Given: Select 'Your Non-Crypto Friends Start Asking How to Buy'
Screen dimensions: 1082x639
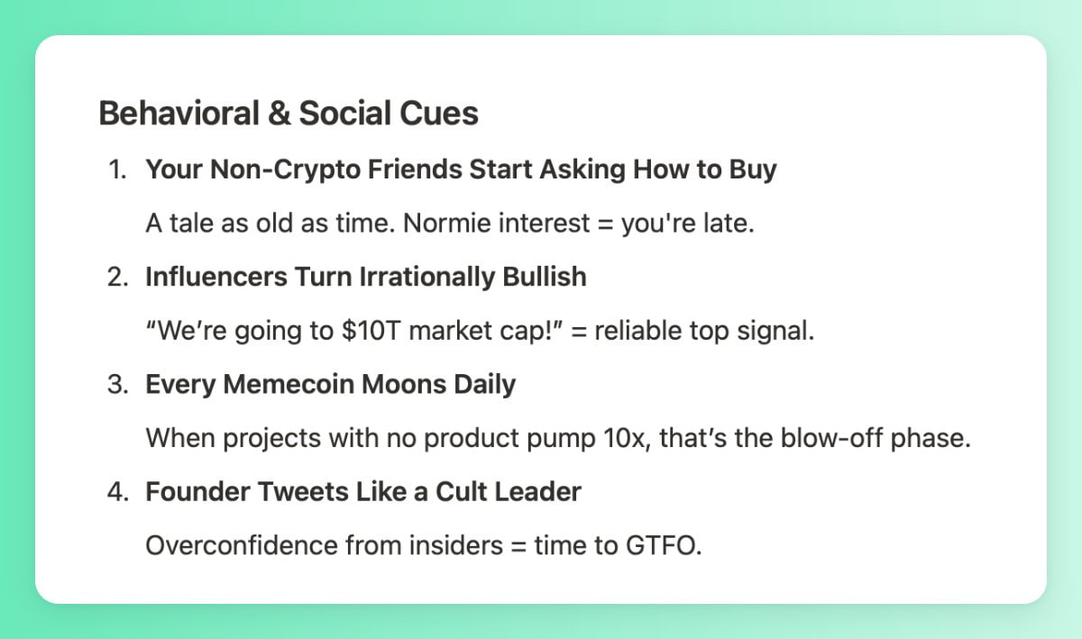Looking at the screenshot, I should point(461,169).
